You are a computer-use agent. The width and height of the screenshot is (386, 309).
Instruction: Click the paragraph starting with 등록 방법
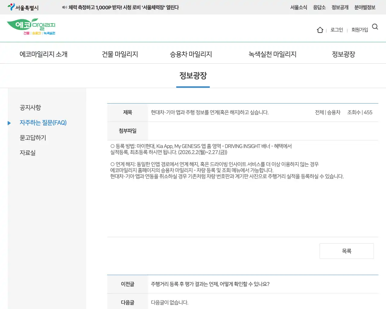[x=201, y=149]
